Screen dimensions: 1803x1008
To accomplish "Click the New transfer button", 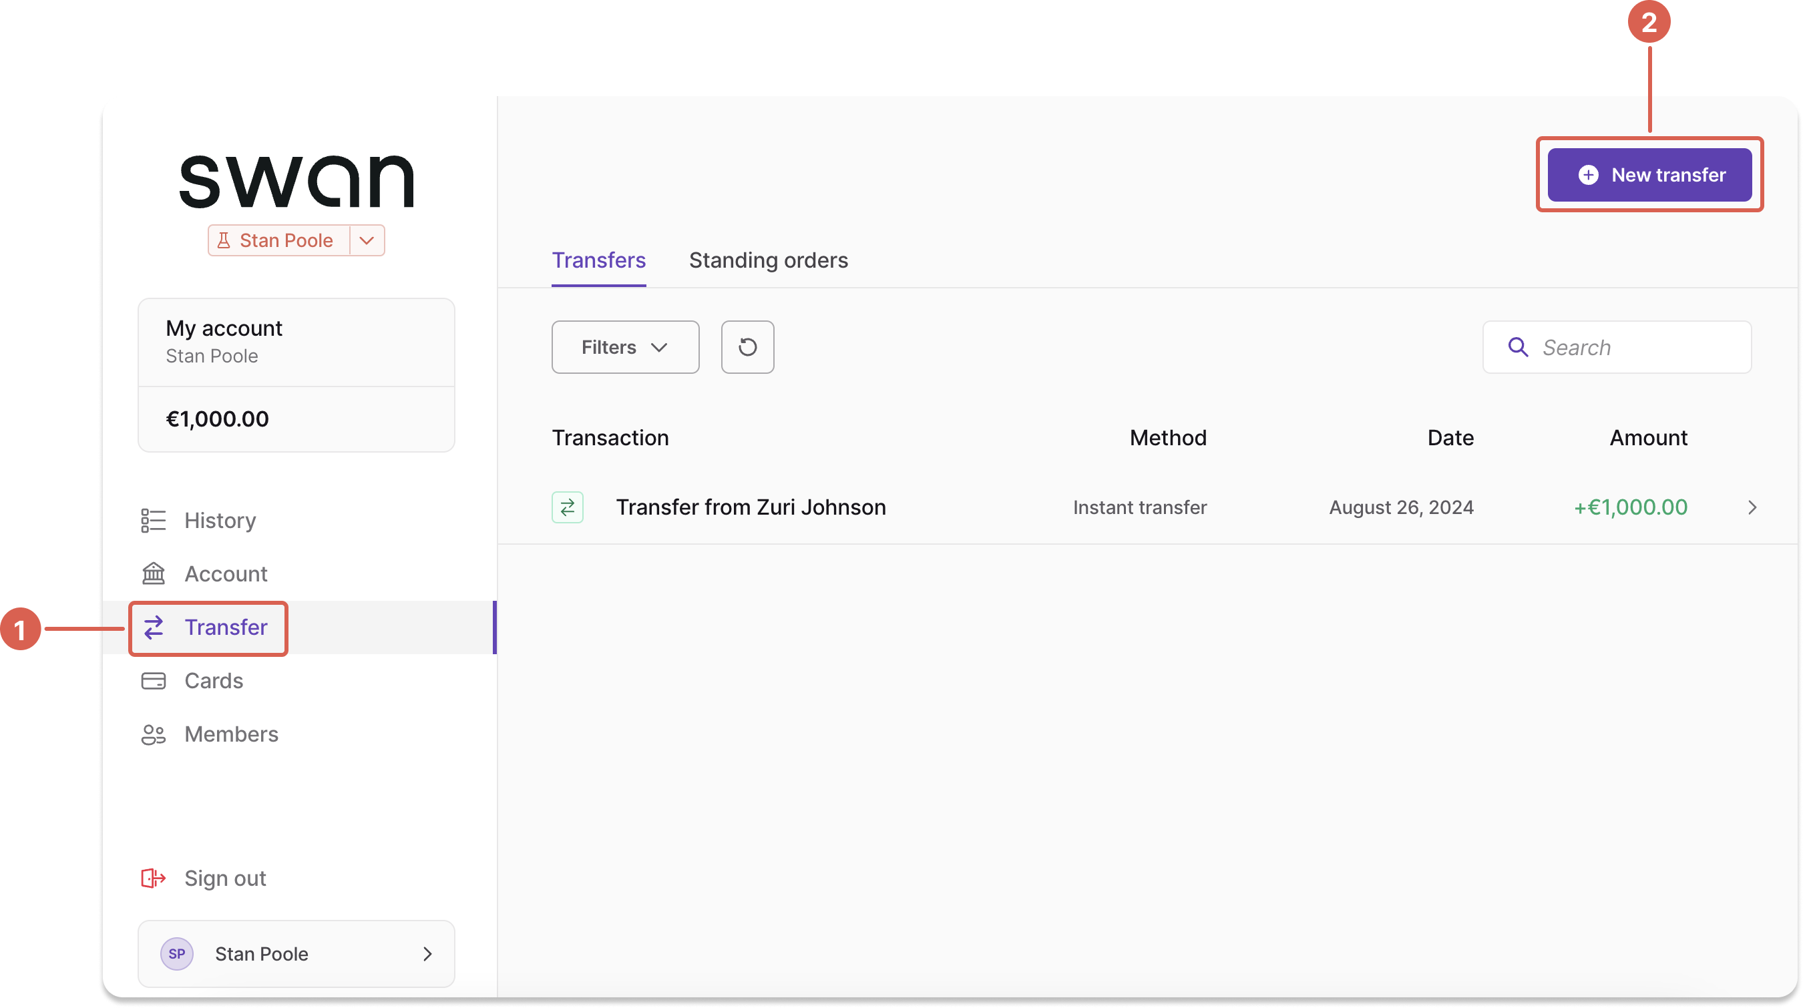I will tap(1649, 175).
